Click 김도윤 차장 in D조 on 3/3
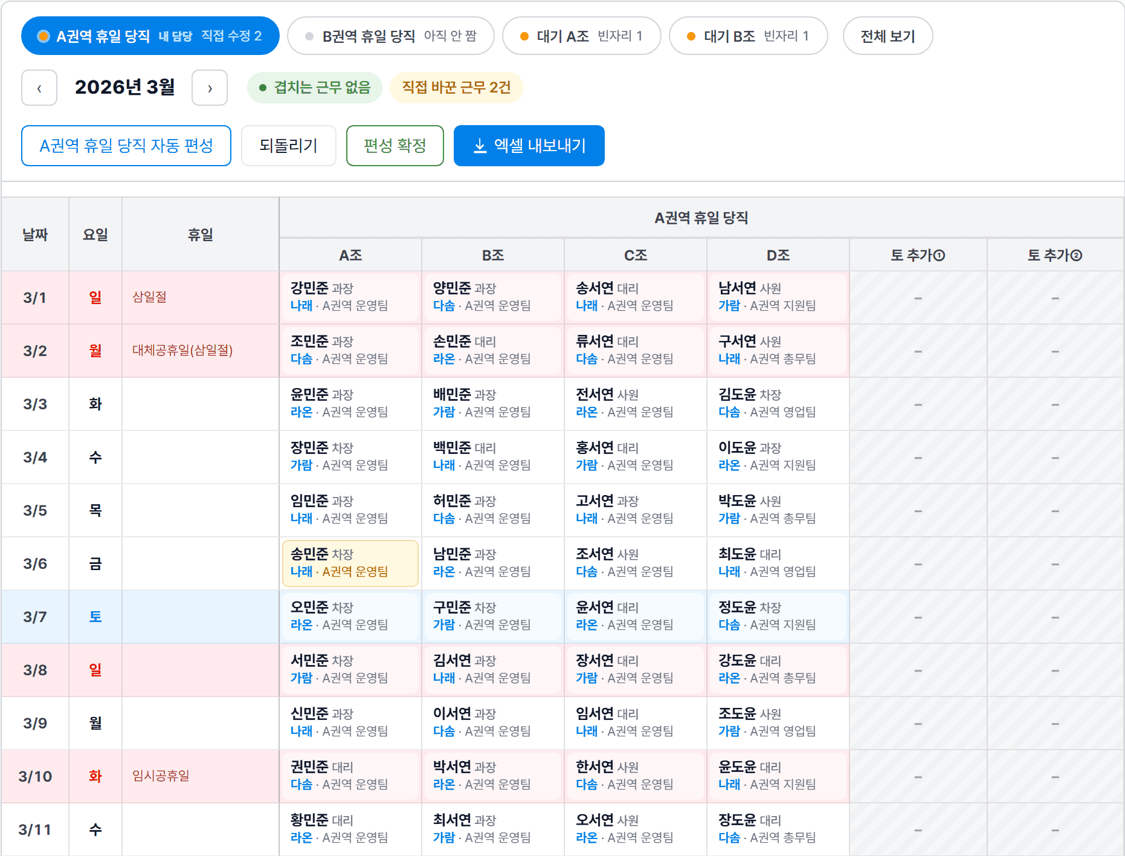This screenshot has height=856, width=1125. (778, 404)
